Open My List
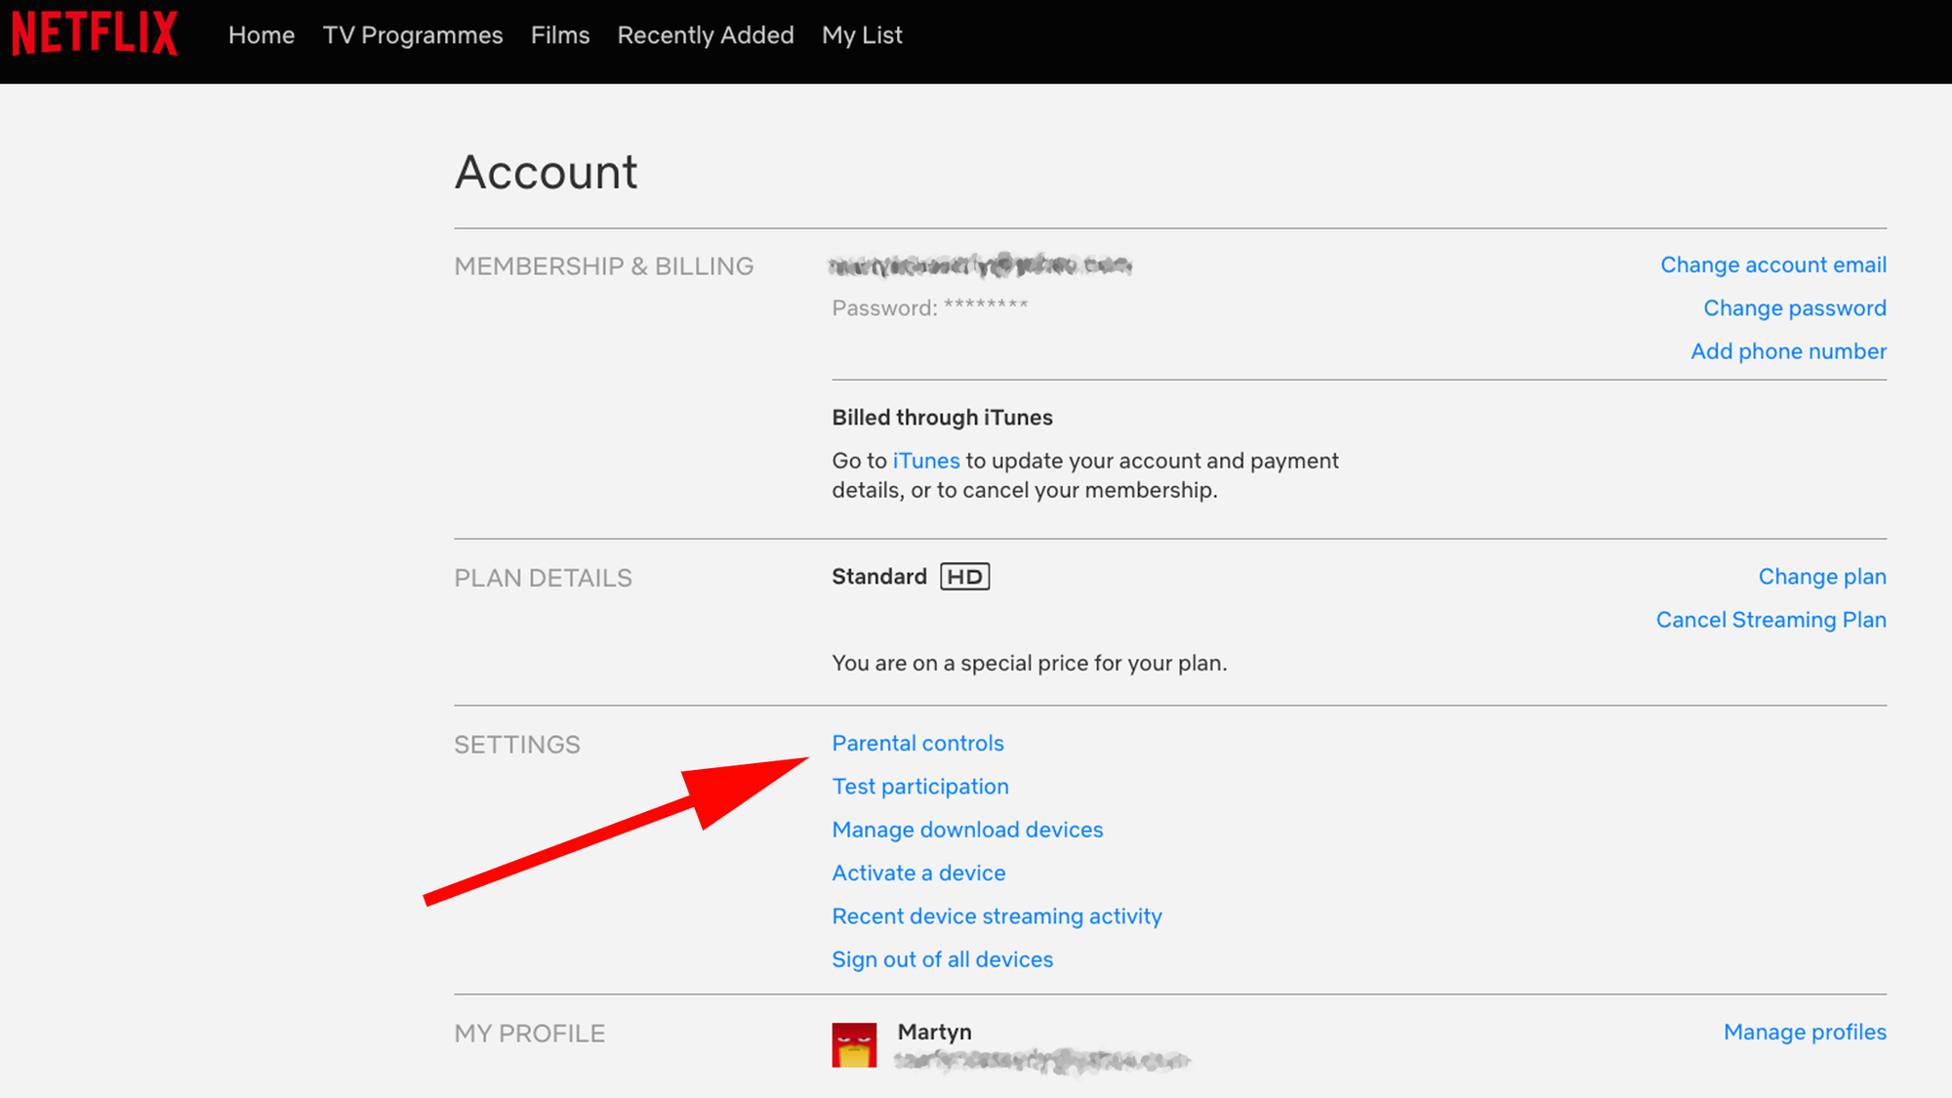The image size is (1952, 1098). 862,35
